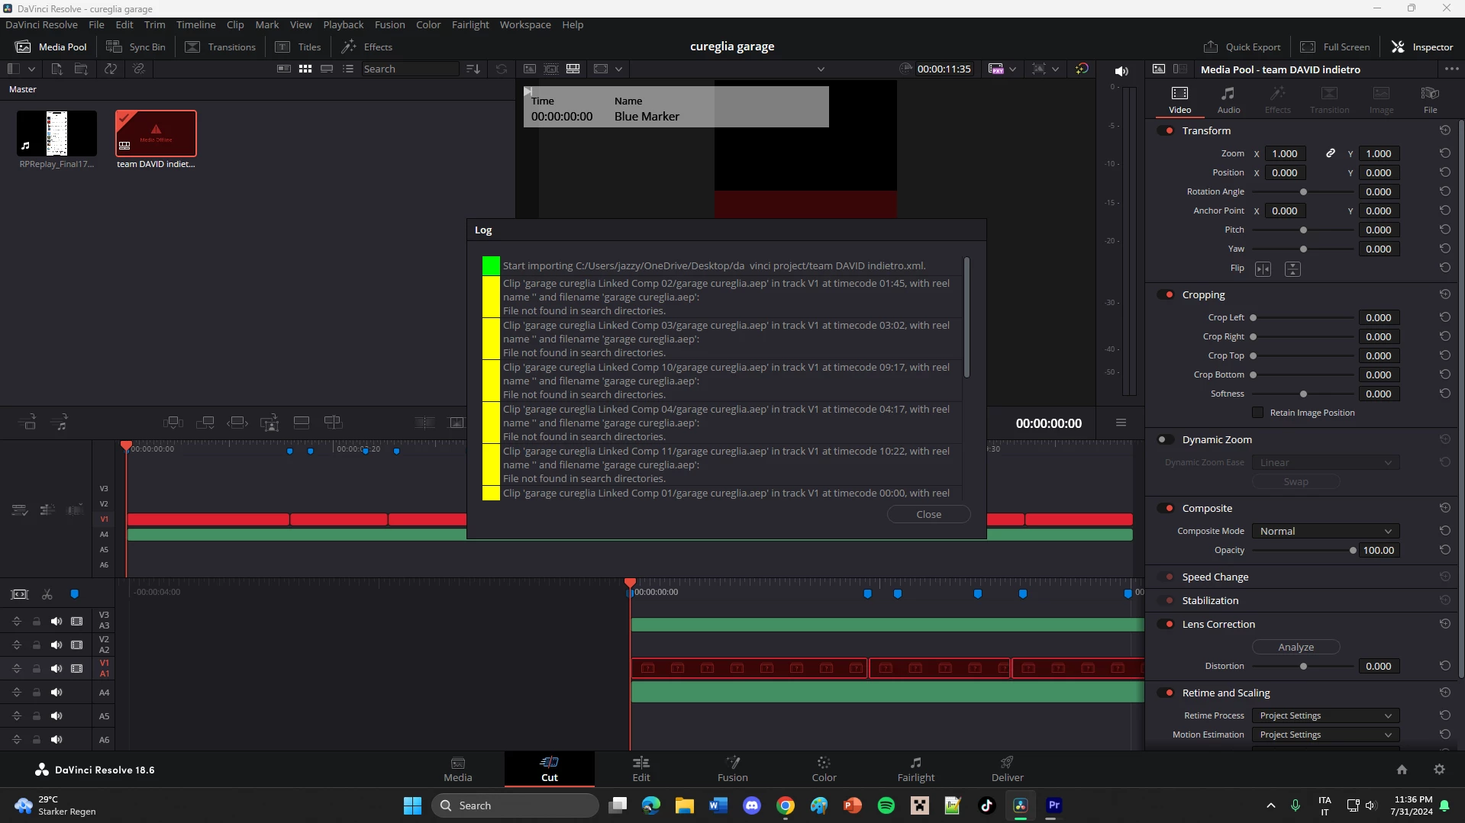Image resolution: width=1465 pixels, height=823 pixels.
Task: Toggle the Composite section on/off
Action: (1166, 508)
